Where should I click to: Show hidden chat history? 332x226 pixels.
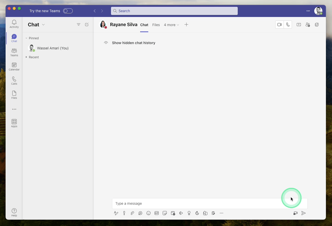[134, 43]
